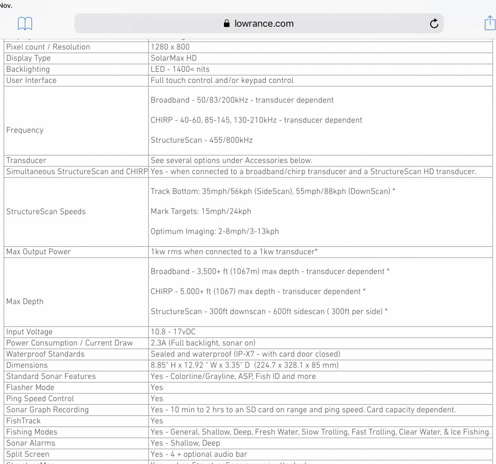Click the 'SolarMax HD' display type value
Screen dimensions: 496x464
[174, 58]
